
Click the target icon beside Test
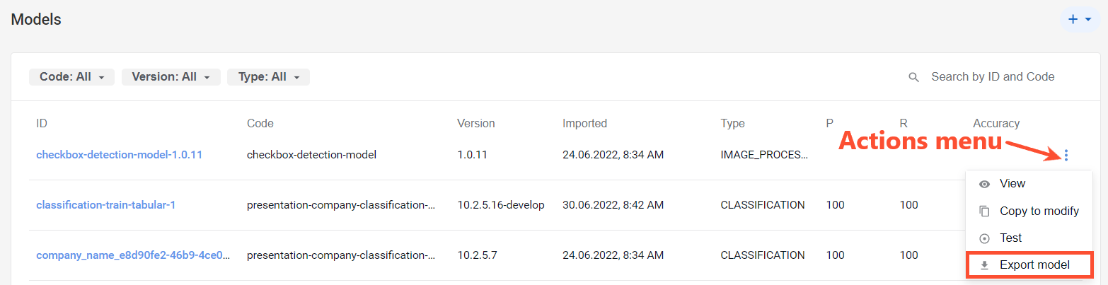click(x=984, y=238)
